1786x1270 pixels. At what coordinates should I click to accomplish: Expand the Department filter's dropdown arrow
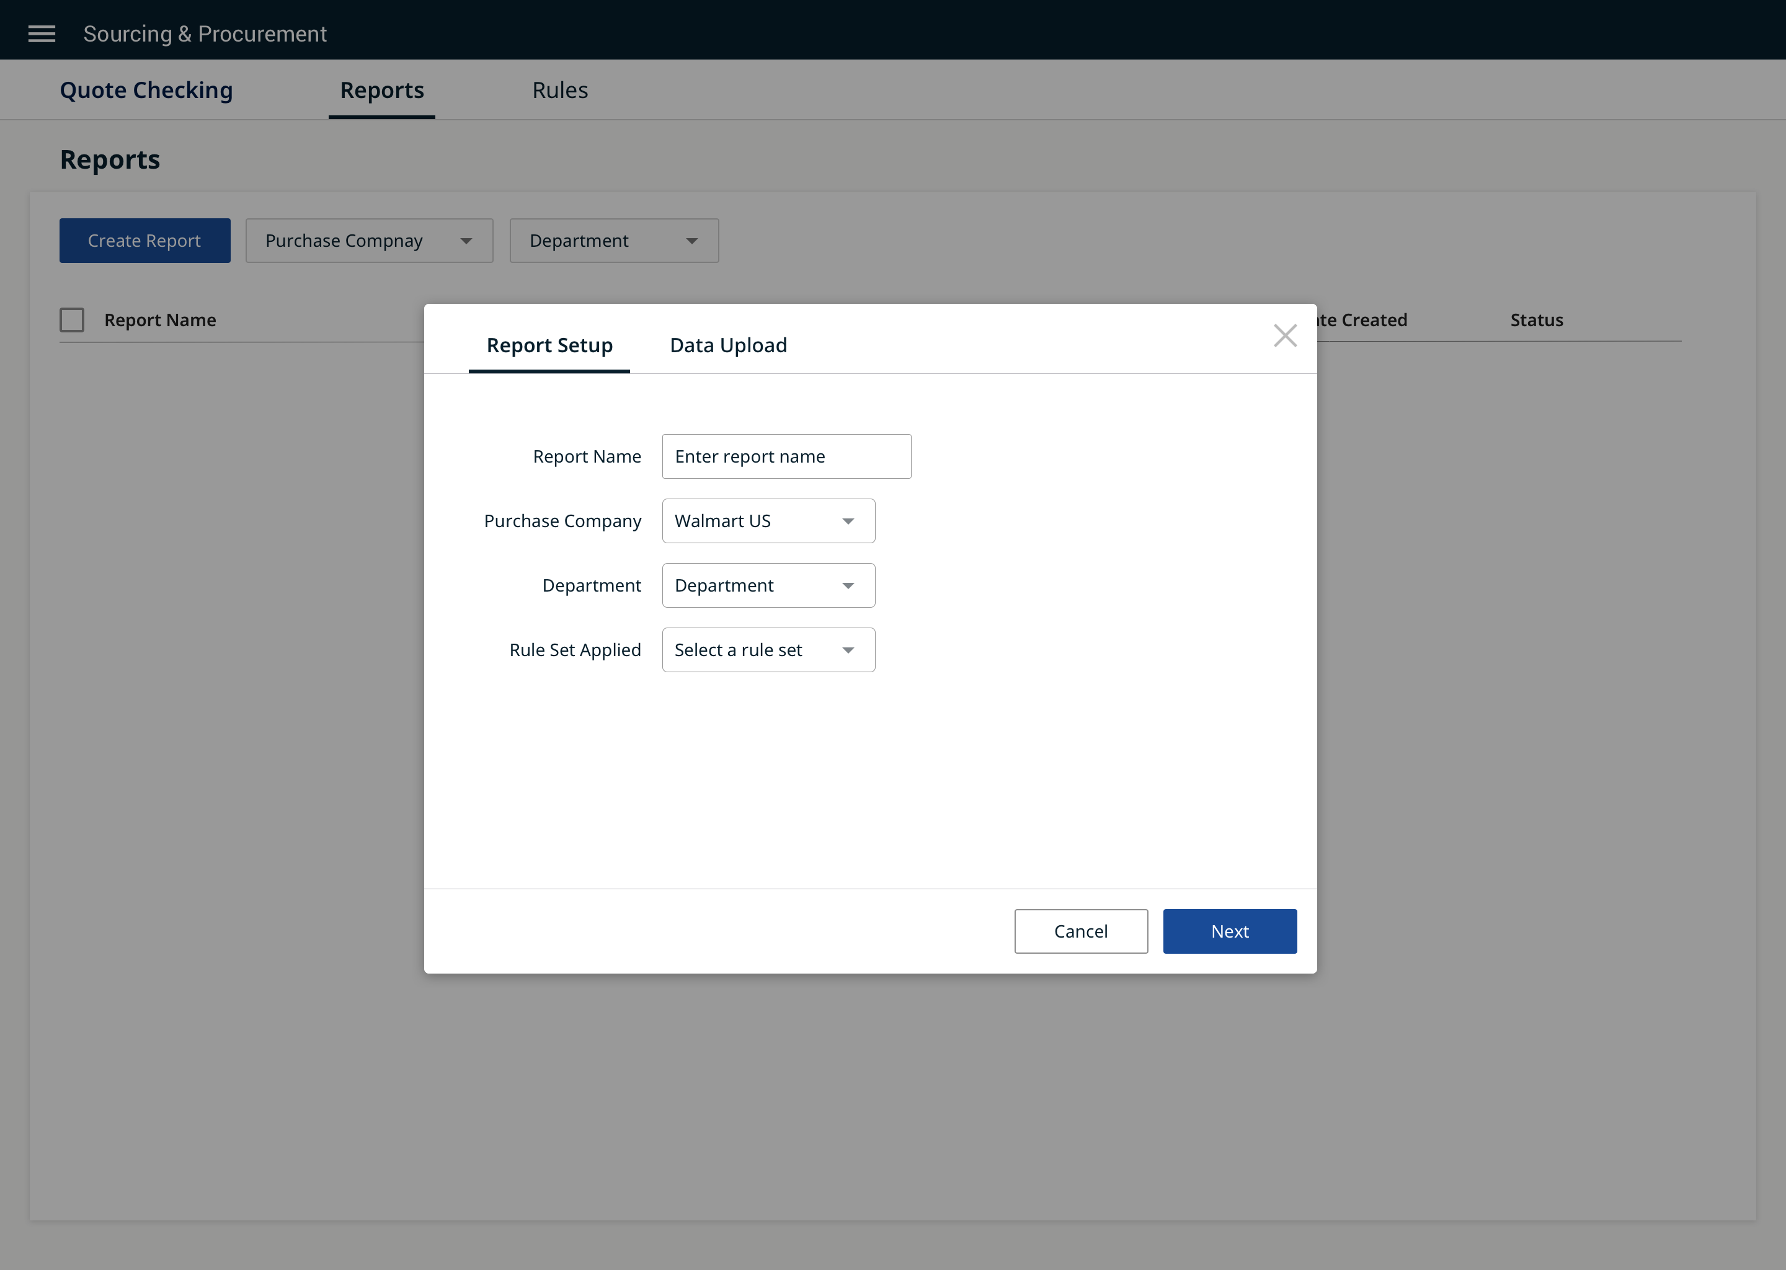(x=691, y=240)
